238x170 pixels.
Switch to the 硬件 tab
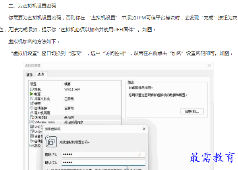click(x=29, y=74)
